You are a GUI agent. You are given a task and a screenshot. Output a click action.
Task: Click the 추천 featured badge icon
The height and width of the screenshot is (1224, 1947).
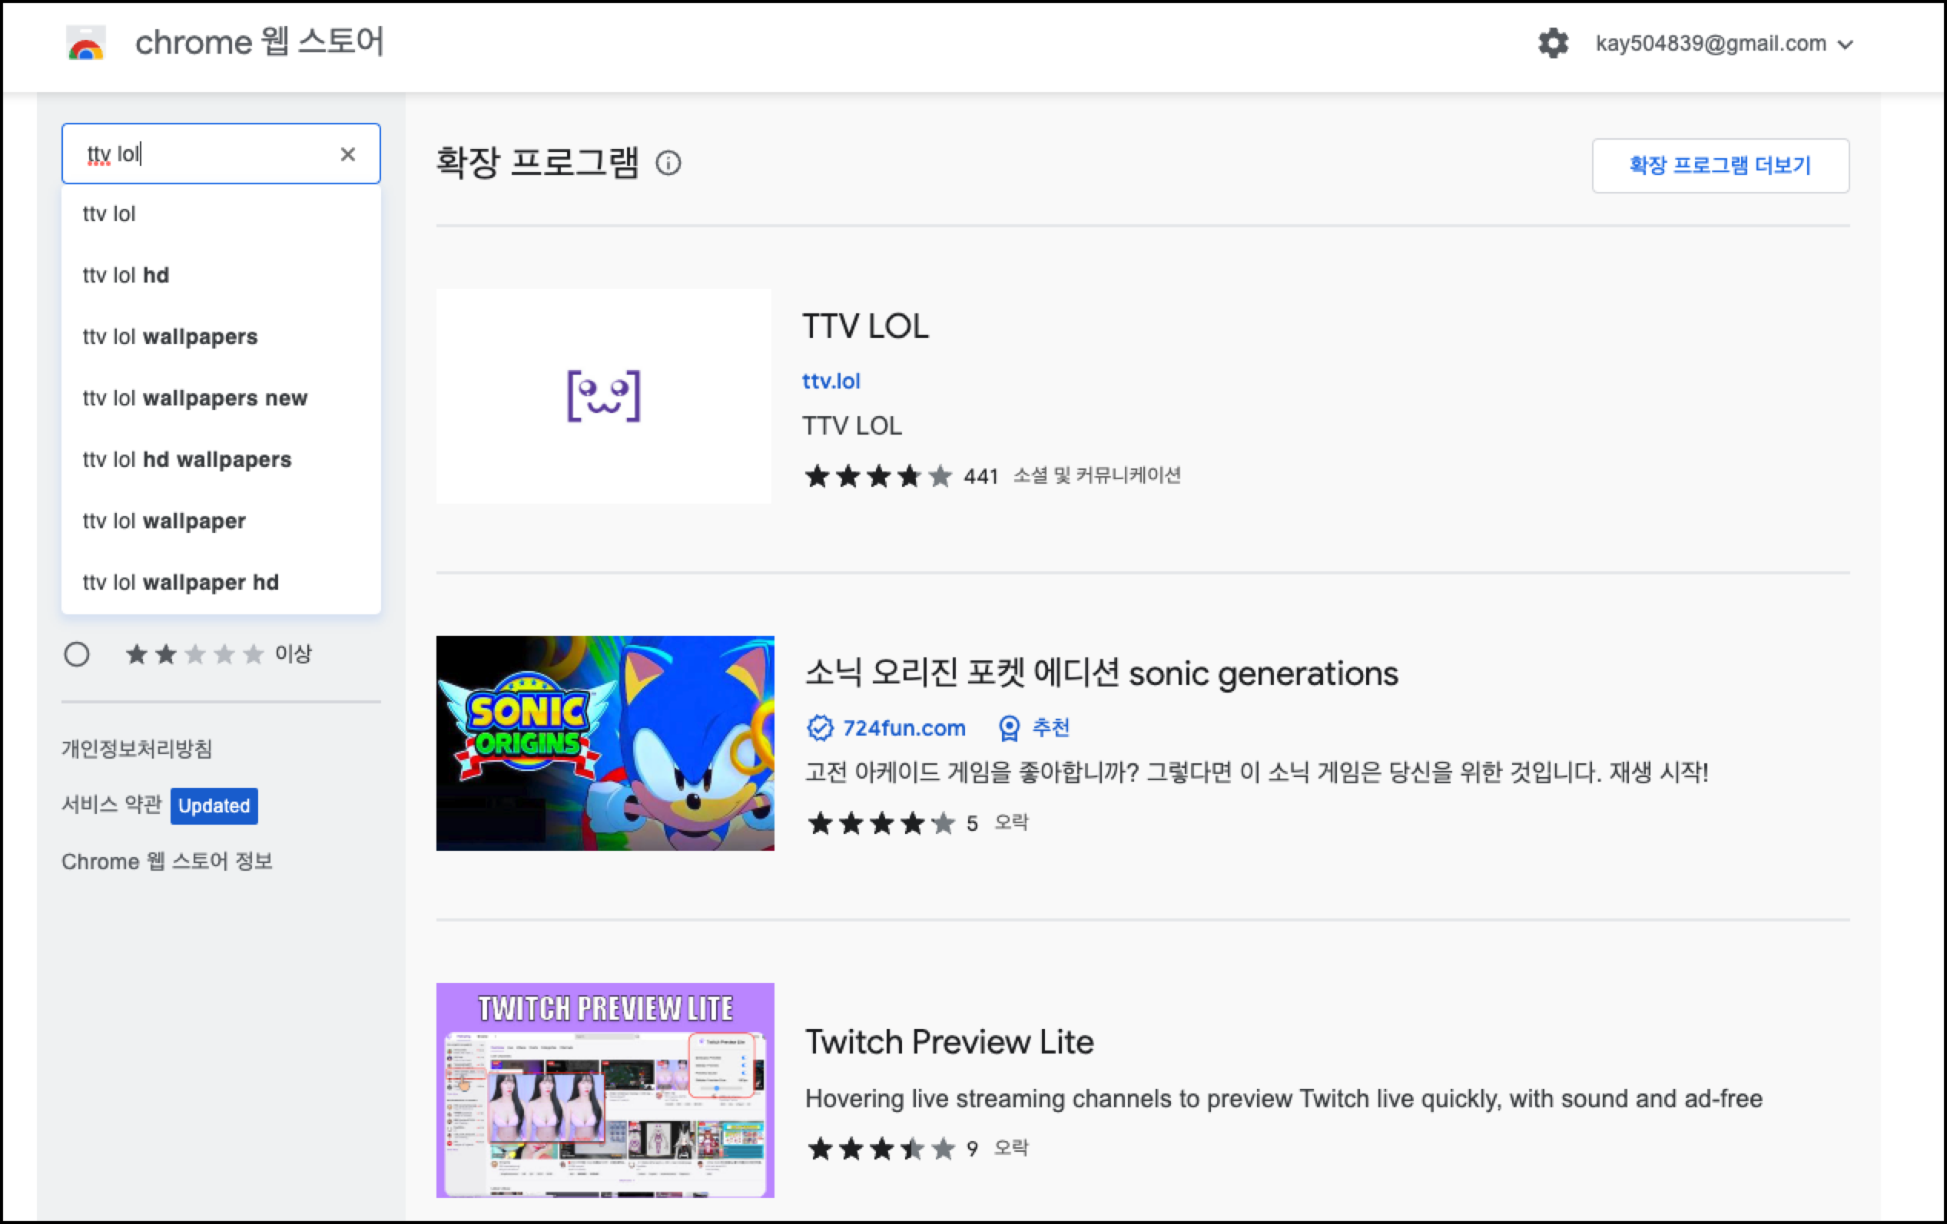1009,728
